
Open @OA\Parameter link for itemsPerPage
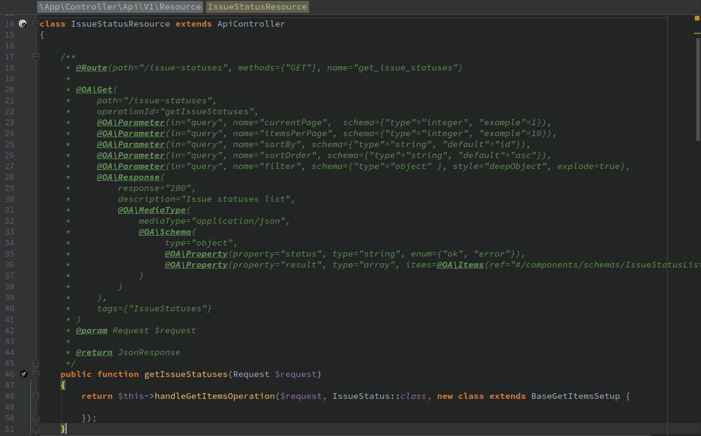tap(131, 133)
